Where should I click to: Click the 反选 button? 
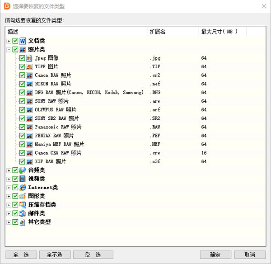[93, 255]
